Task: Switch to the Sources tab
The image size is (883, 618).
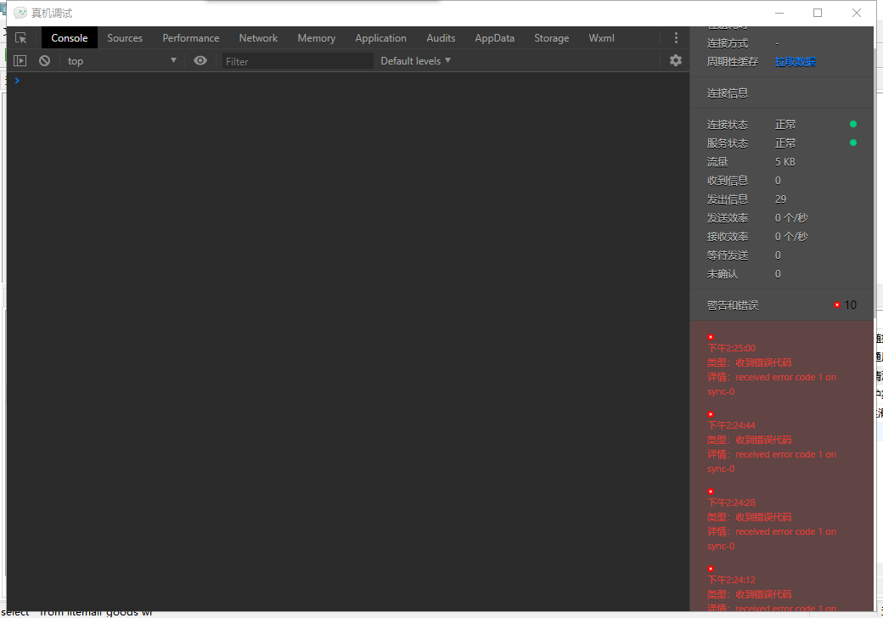Action: pos(125,37)
